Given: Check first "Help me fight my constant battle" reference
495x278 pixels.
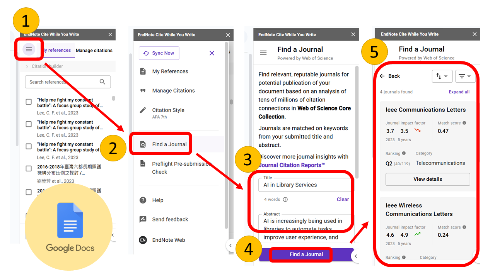Looking at the screenshot, I should [x=29, y=102].
